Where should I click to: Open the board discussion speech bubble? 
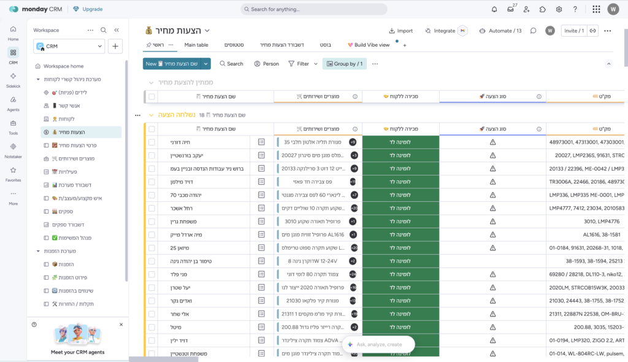point(533,31)
